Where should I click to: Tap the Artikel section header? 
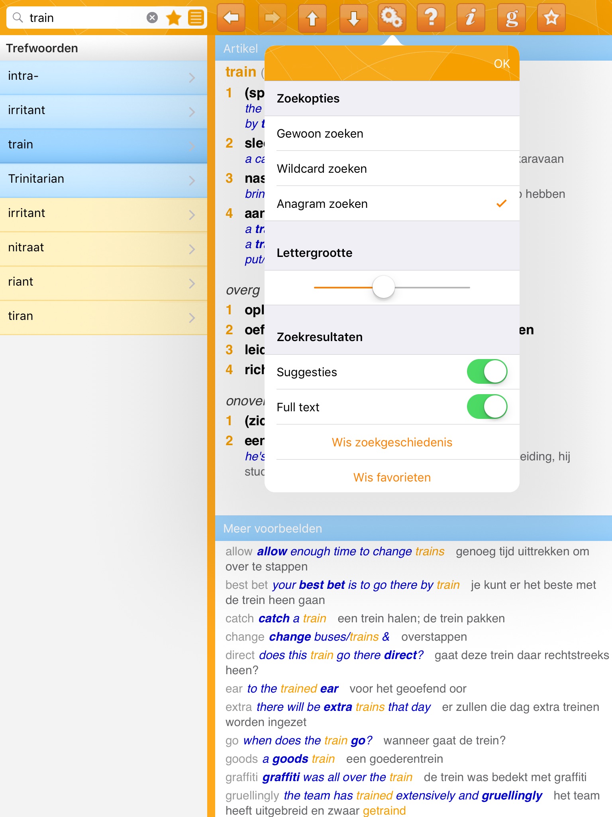[x=241, y=49]
